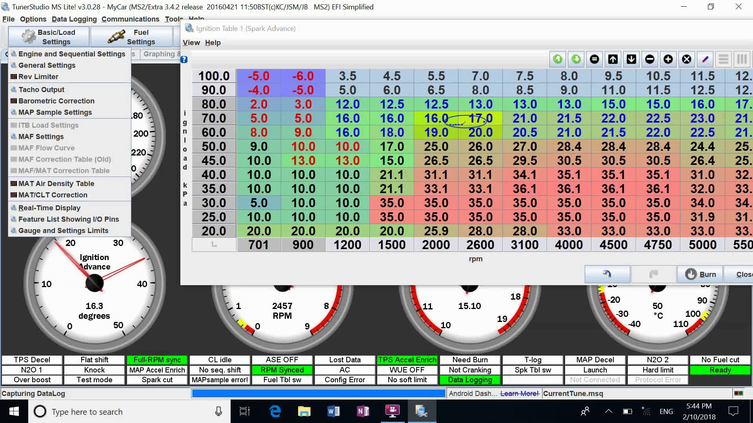Open the Basic/Load Settings menu

tap(48, 36)
